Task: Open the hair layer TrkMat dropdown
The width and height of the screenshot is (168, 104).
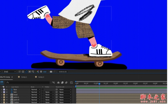Action: click(49, 92)
